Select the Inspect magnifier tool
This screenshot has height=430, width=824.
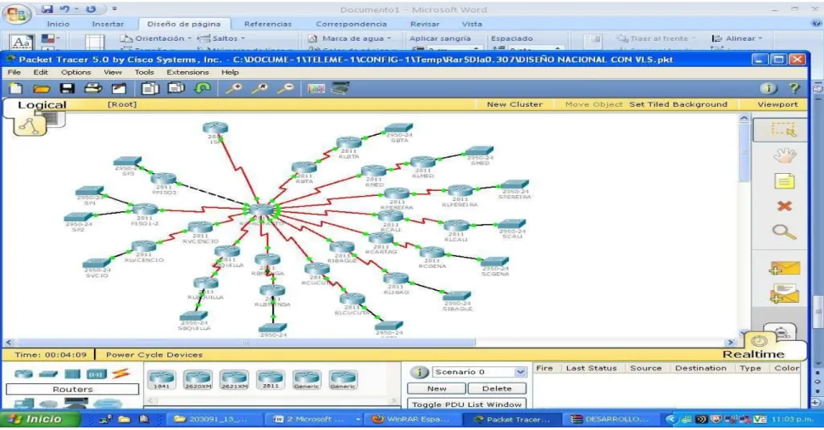coord(784,232)
